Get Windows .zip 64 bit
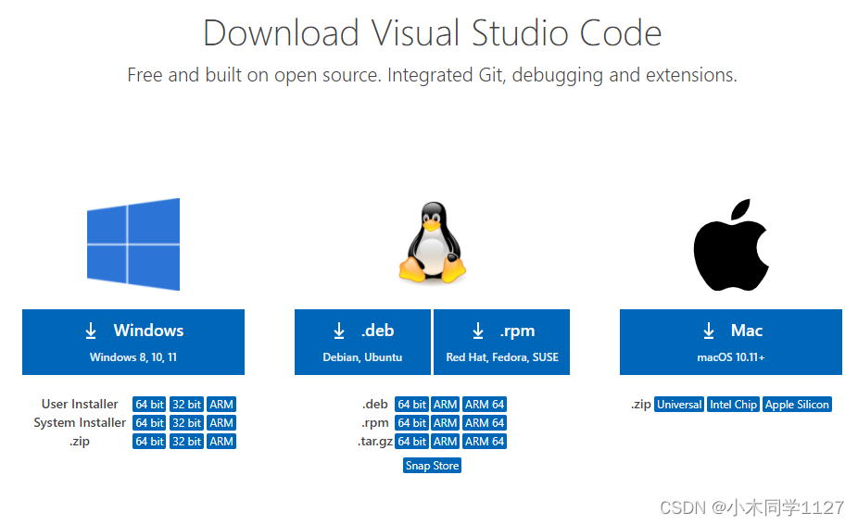 point(149,442)
